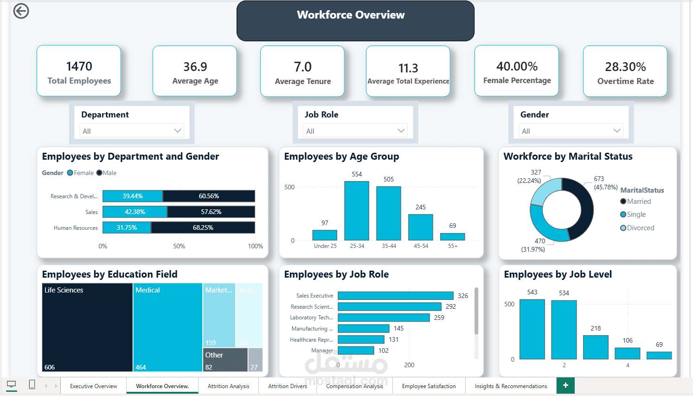This screenshot has width=693, height=396.
Task: Select Marketing treemap tile
Action: click(x=219, y=315)
